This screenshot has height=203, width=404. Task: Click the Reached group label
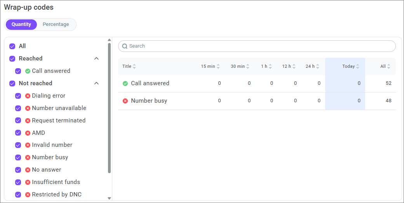(x=31, y=58)
